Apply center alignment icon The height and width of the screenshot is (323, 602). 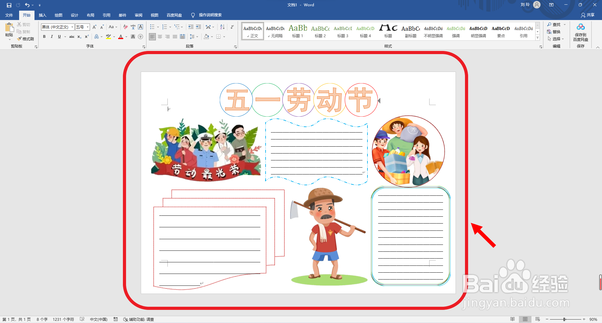pyautogui.click(x=160, y=37)
